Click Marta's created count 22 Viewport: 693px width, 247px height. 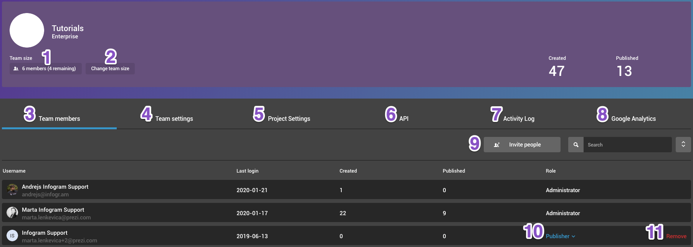[343, 213]
